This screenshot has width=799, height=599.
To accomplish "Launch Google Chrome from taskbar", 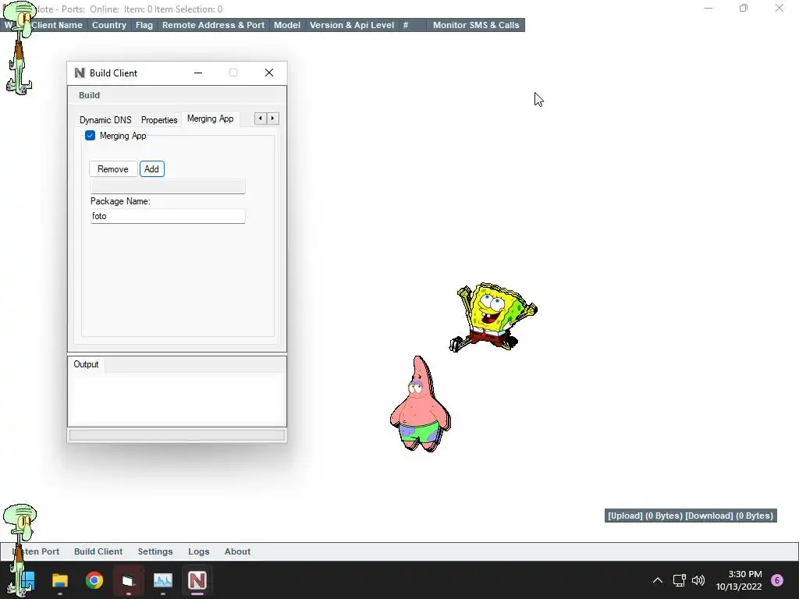I will [x=94, y=580].
